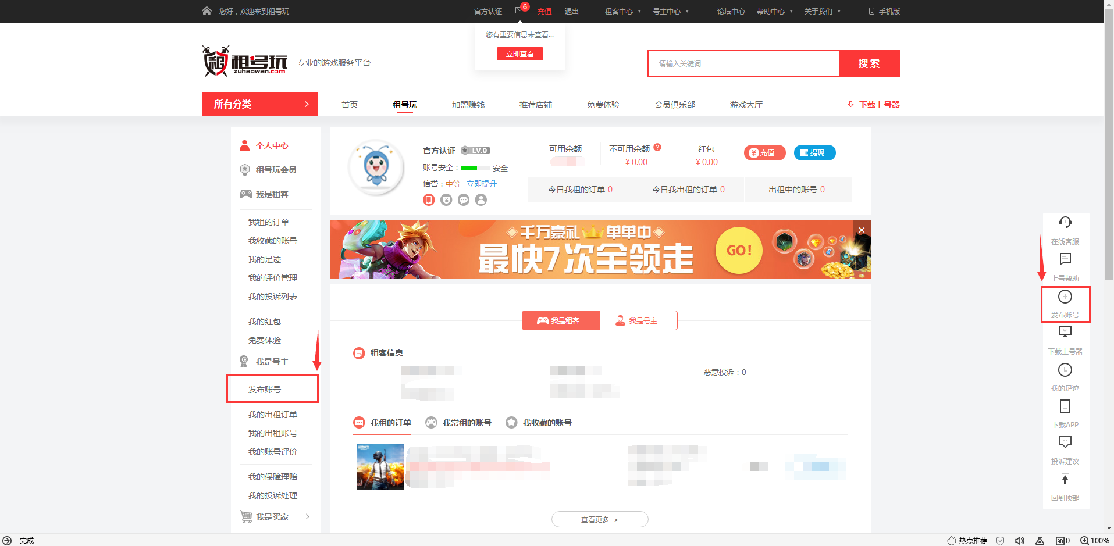Open 我的足迹 clock icon in right sidebar
The image size is (1114, 546).
[1065, 370]
